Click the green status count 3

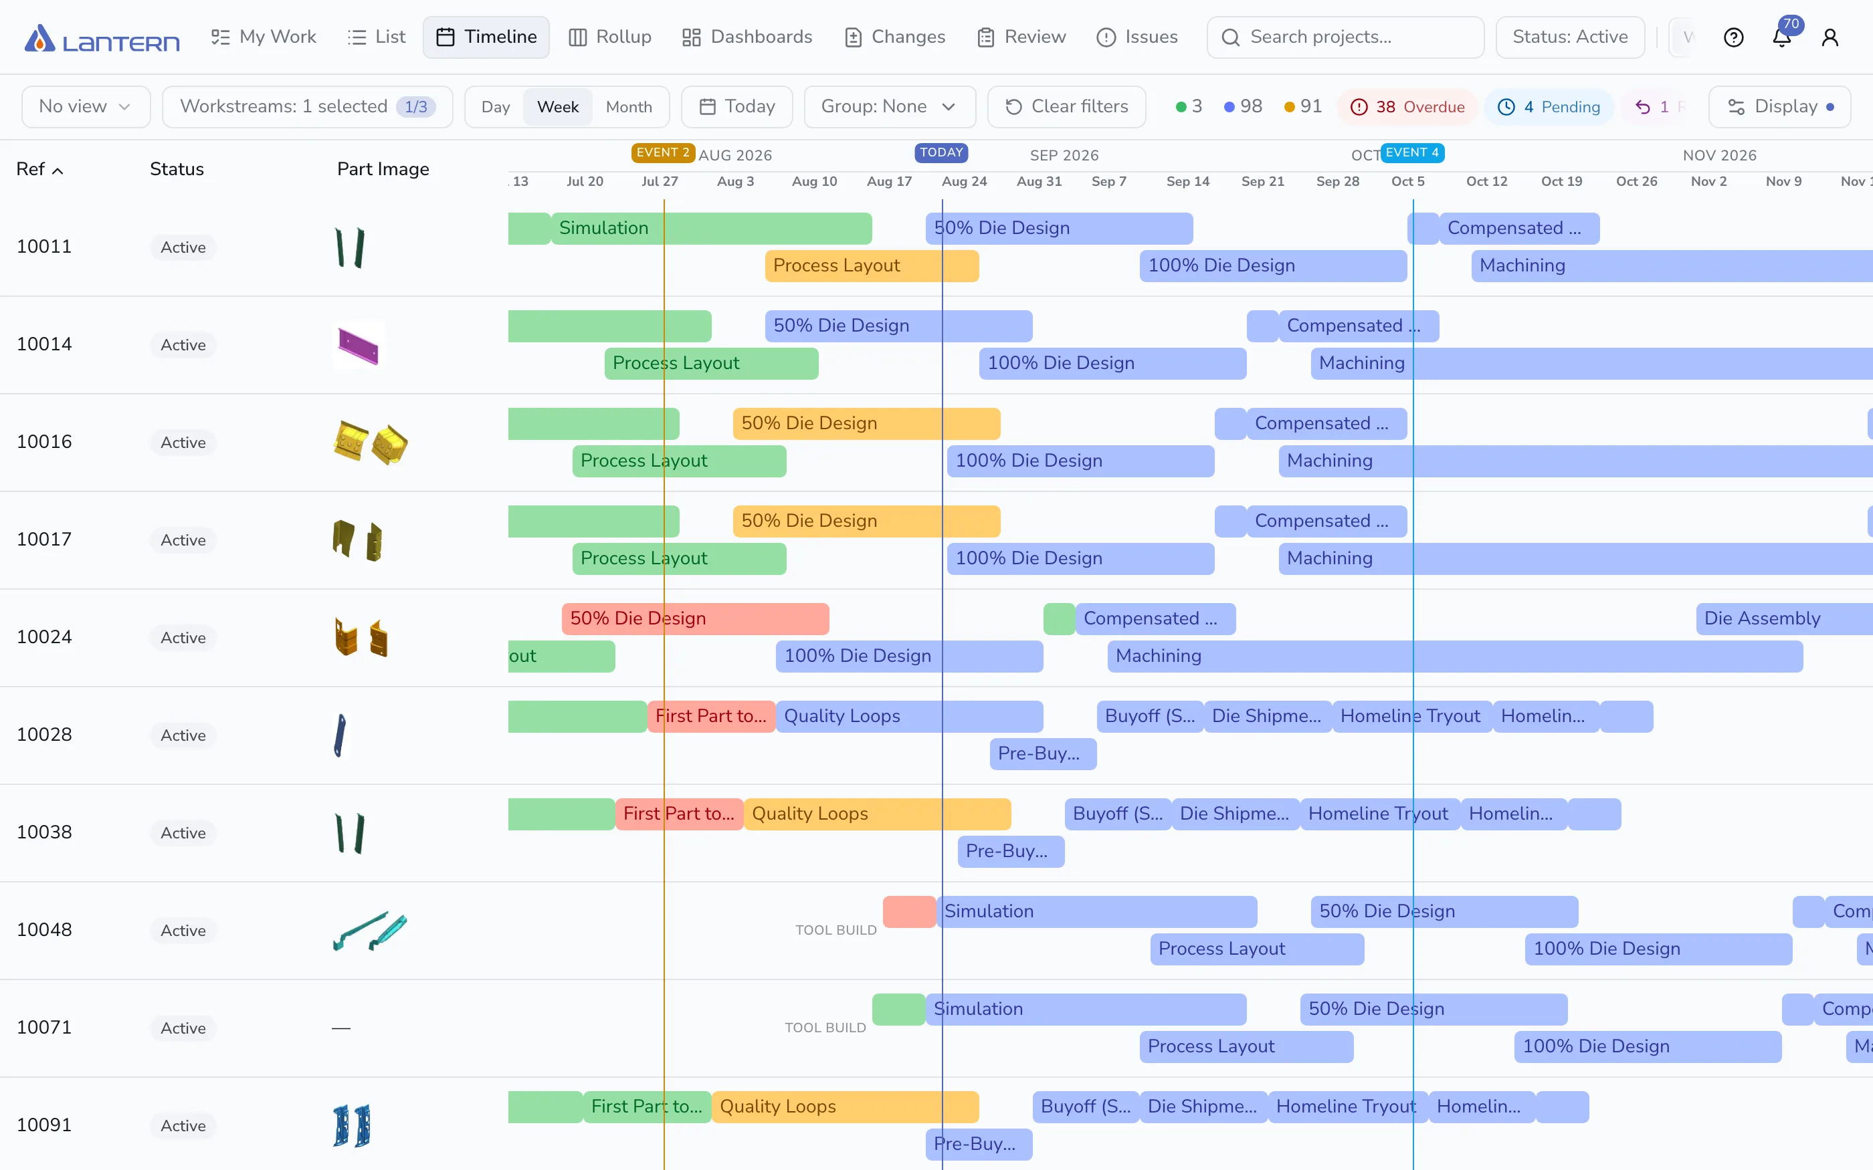pyautogui.click(x=1188, y=107)
